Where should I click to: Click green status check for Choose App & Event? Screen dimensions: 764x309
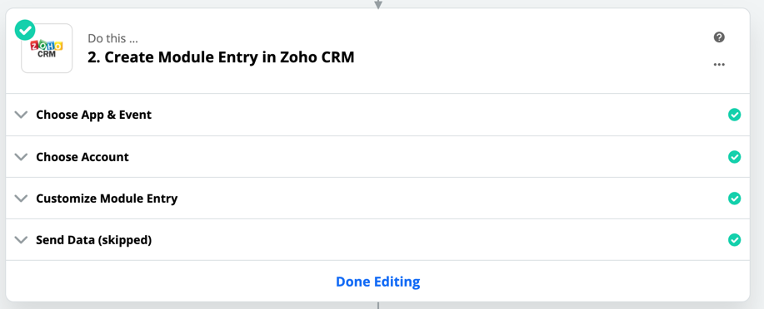click(734, 115)
